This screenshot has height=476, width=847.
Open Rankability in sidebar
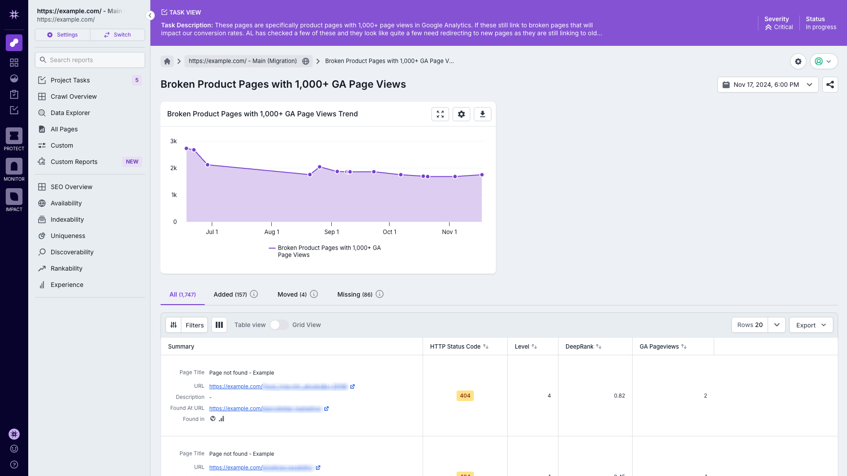tap(90, 268)
